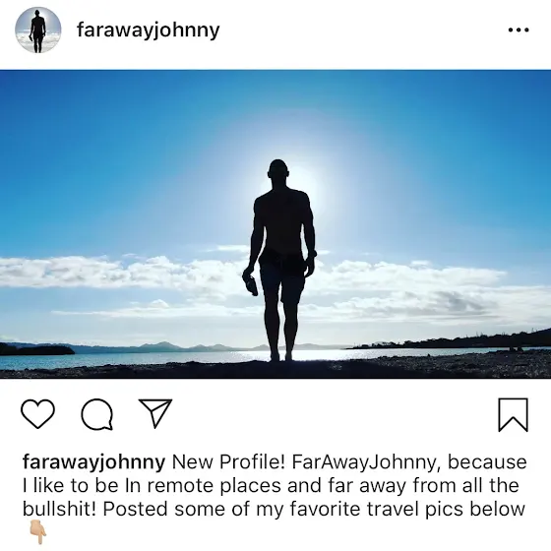Click "favorite travel pics below" caption text

(x=390, y=510)
